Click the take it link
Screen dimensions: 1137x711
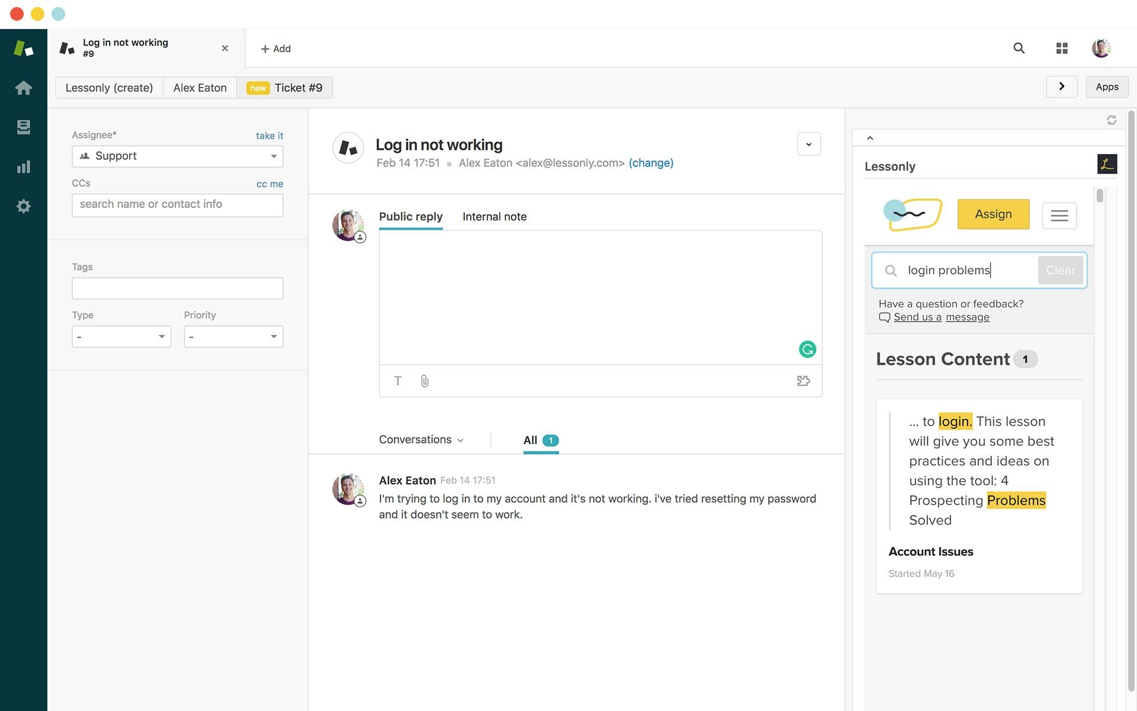(269, 136)
